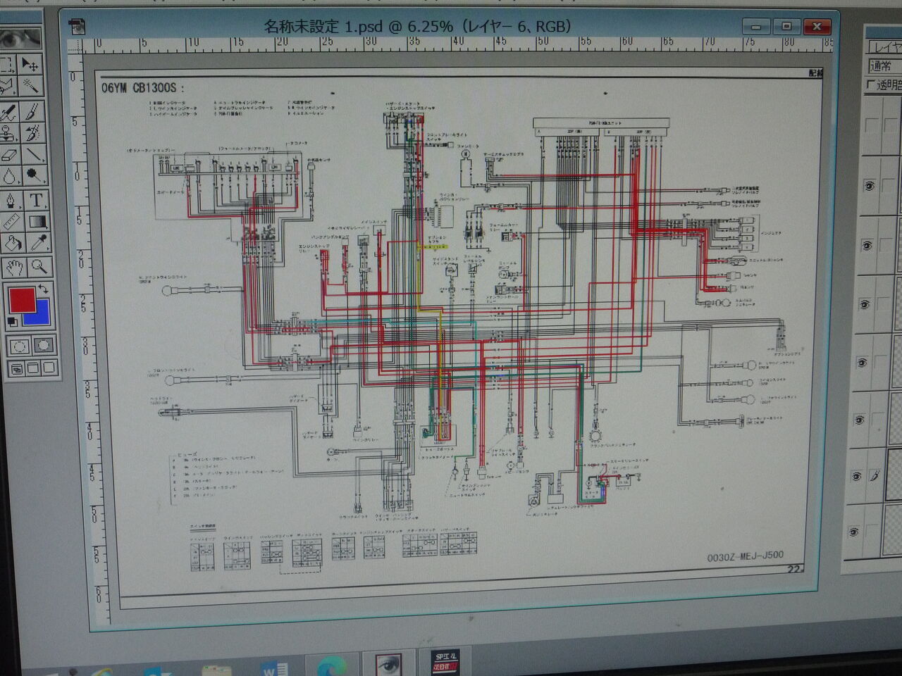
Task: Hide the fifth layer from the top
Action: click(862, 363)
